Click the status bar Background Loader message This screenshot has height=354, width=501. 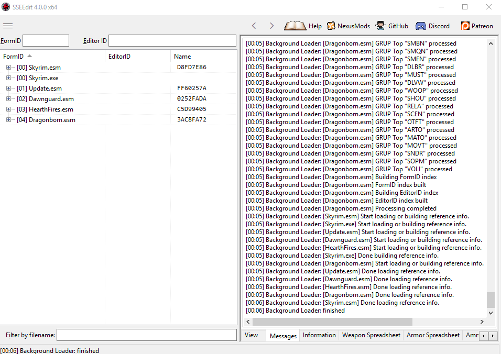pos(50,350)
